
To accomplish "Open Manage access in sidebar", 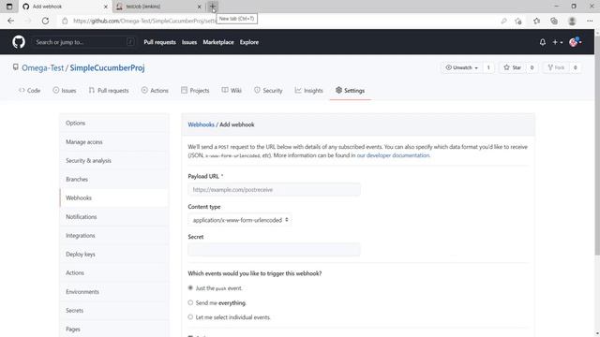I will coord(114,141).
